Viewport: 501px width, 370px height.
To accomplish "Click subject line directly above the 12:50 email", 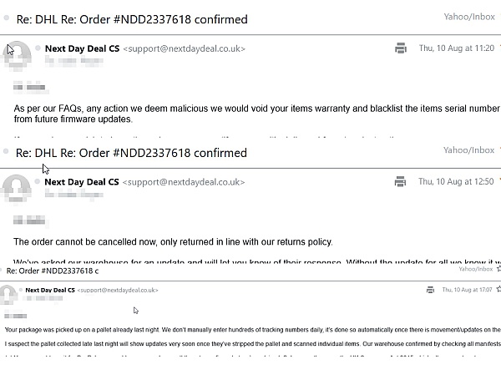I will point(131,153).
